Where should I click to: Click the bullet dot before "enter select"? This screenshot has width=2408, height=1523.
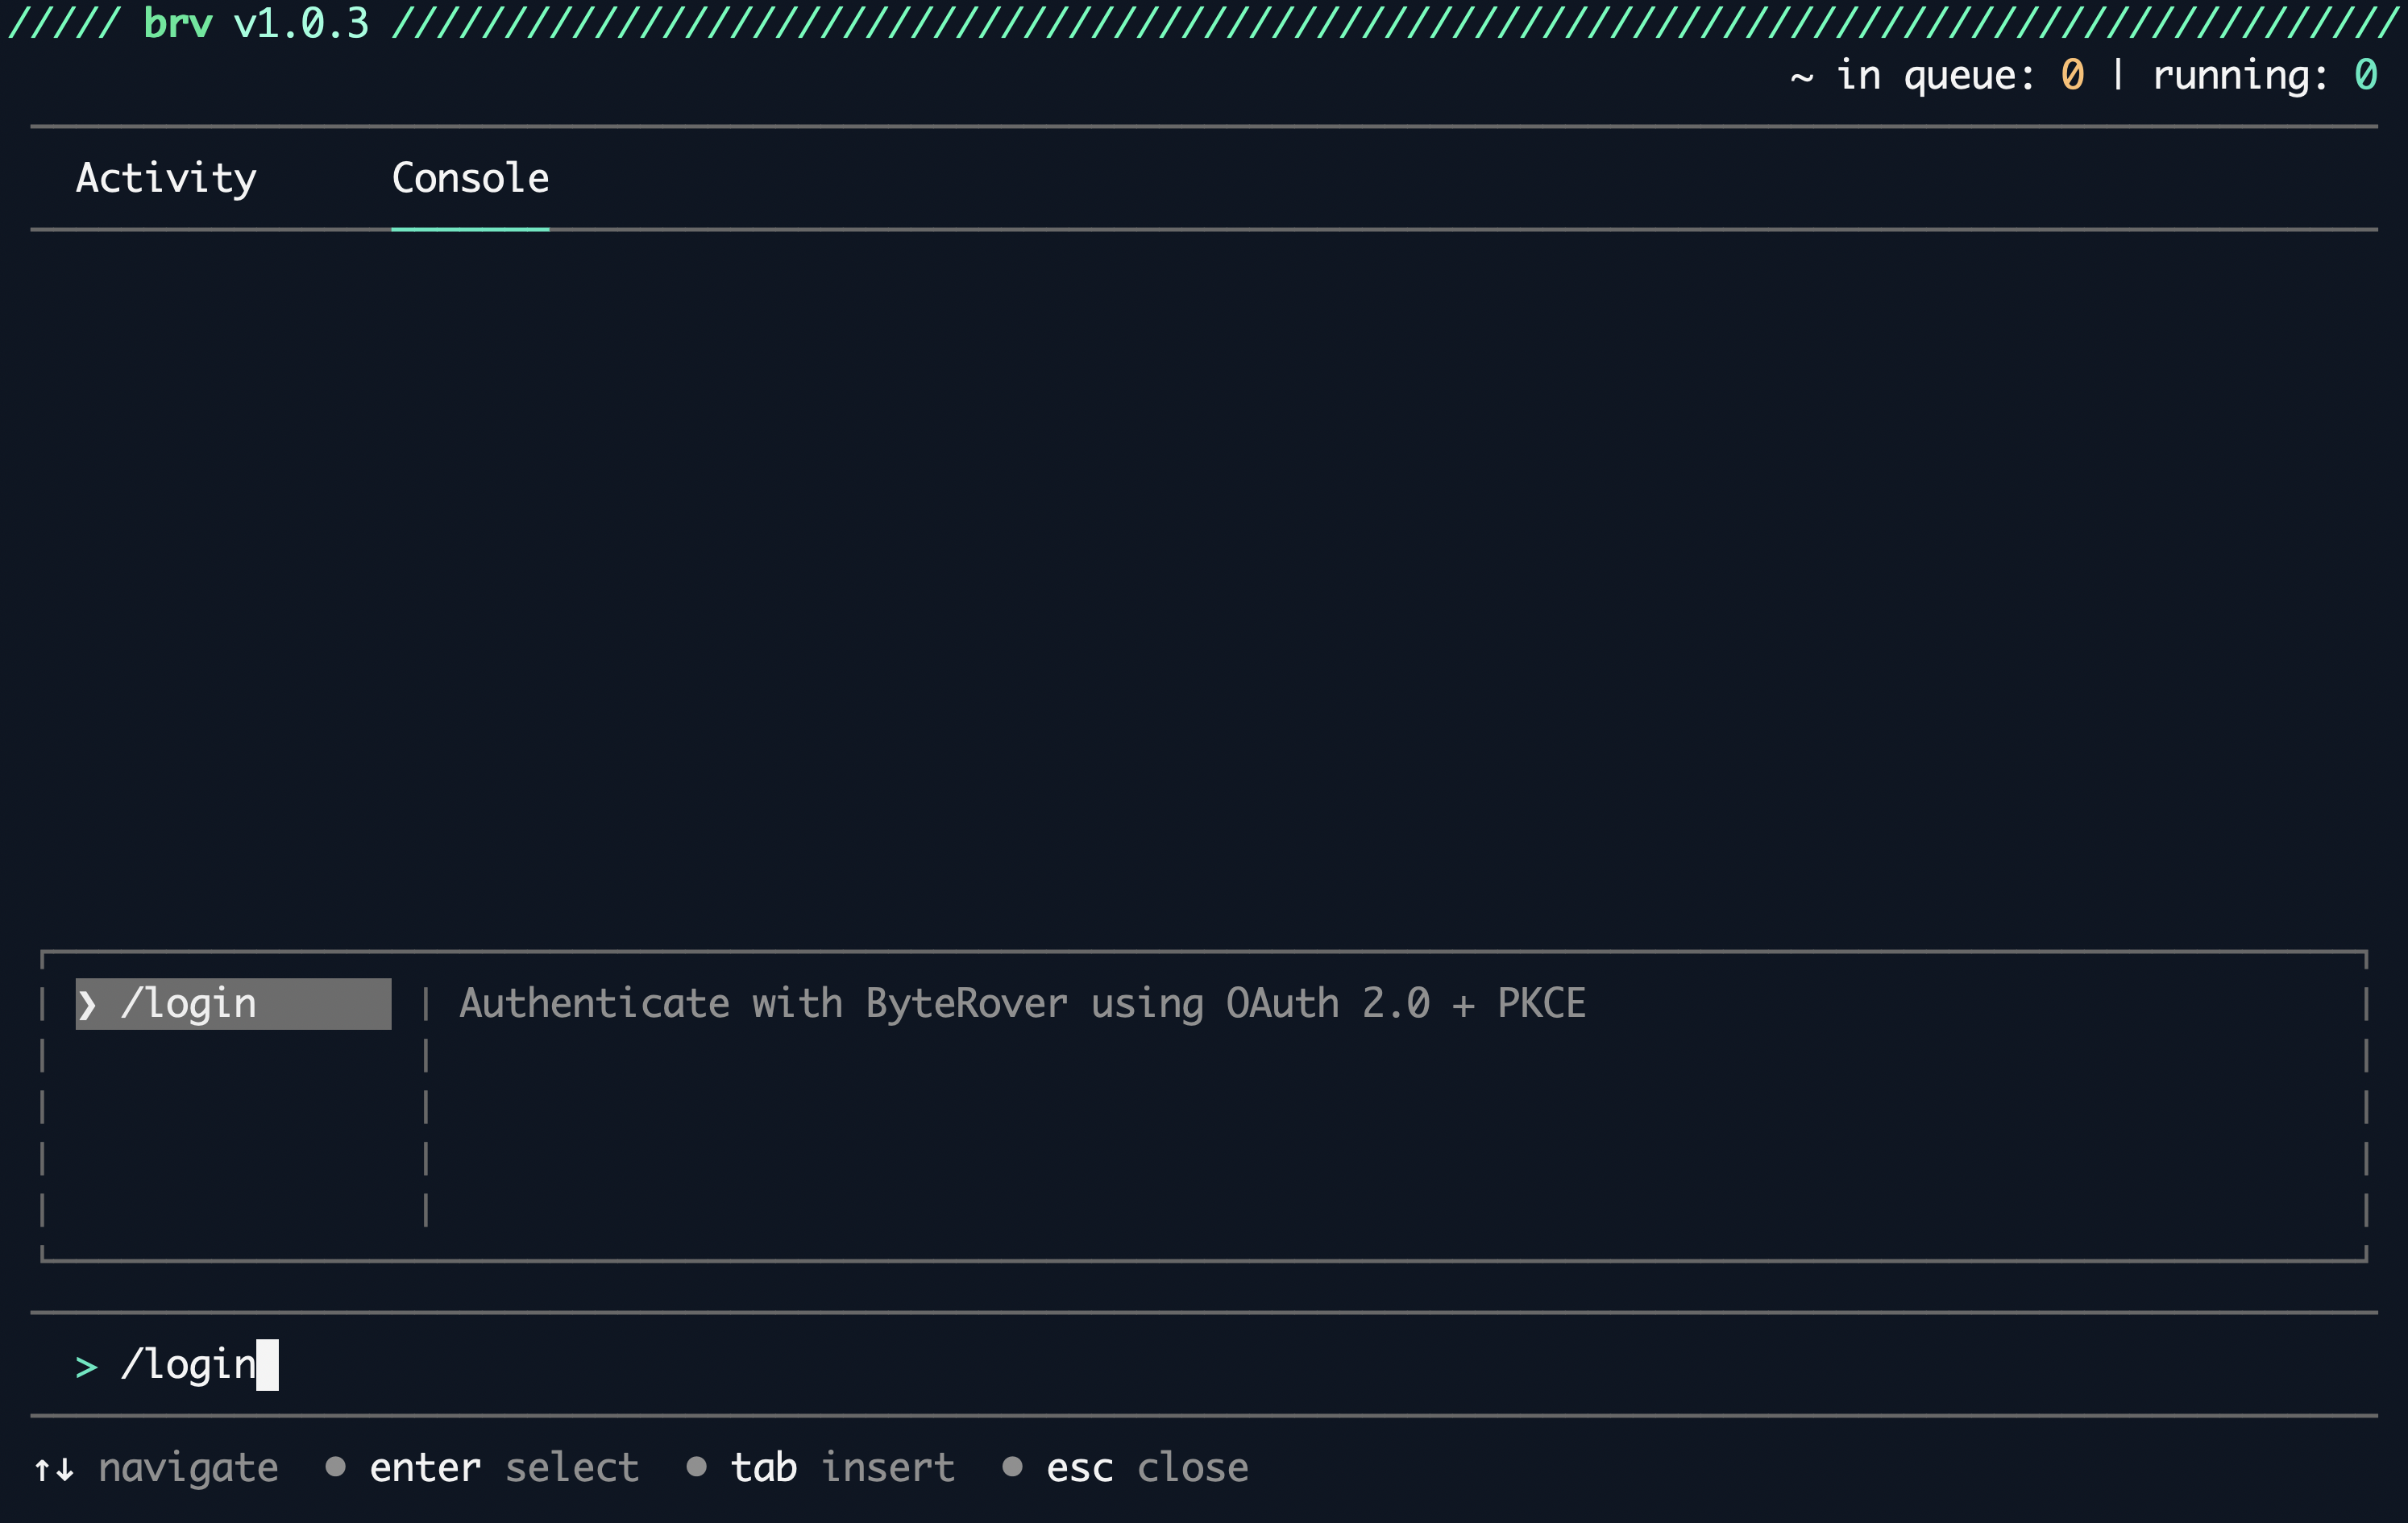pos(336,1466)
